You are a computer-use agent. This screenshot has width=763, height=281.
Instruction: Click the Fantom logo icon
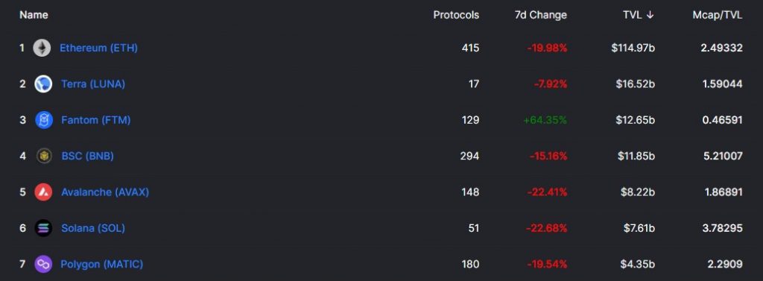click(x=44, y=120)
